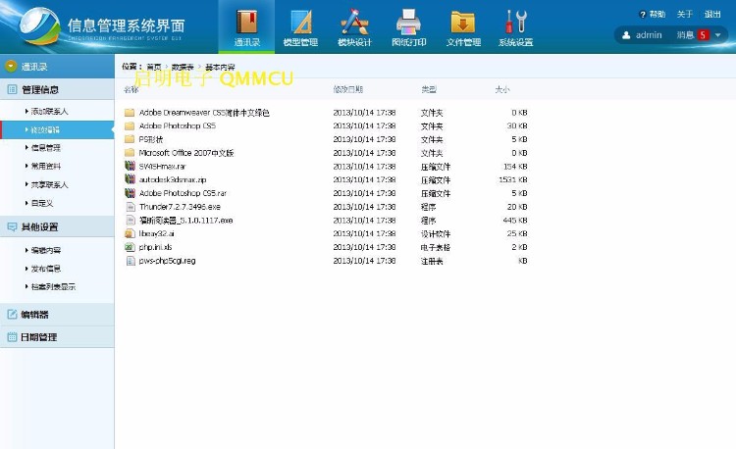736x449 pixels.
Task: Click the globe logo of the system
Action: click(40, 25)
